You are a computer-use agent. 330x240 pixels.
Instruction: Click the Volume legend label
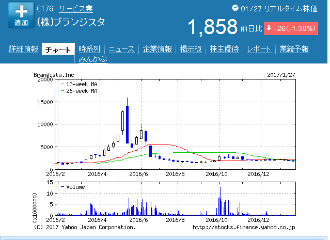click(x=73, y=187)
